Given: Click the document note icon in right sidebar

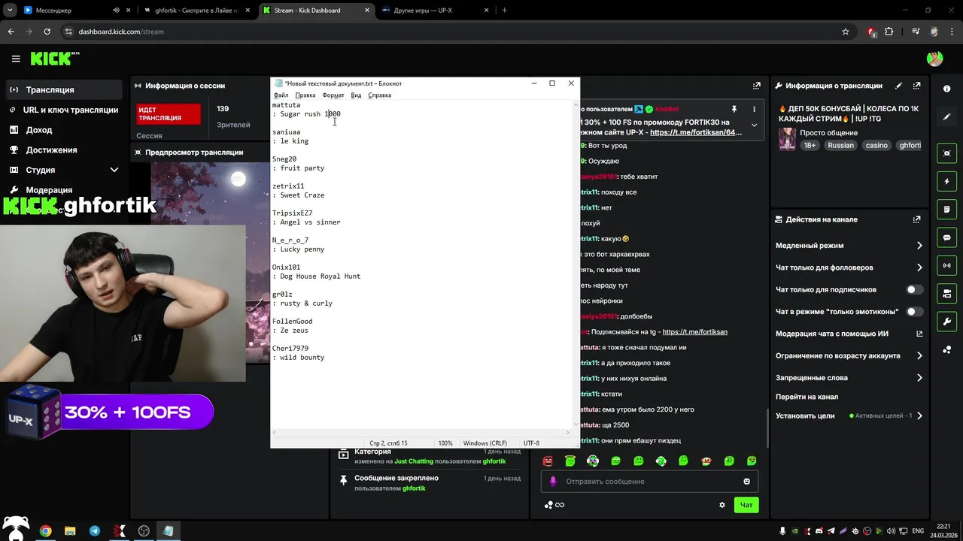Looking at the screenshot, I should (x=946, y=209).
